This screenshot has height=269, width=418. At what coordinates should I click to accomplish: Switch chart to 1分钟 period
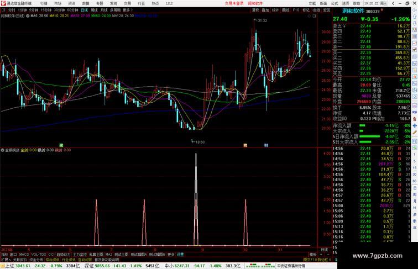22,10
